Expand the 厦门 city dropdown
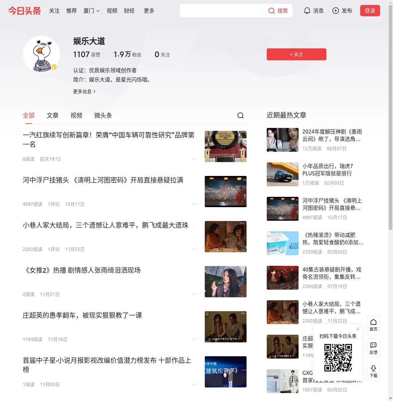The image size is (393, 401). (91, 11)
